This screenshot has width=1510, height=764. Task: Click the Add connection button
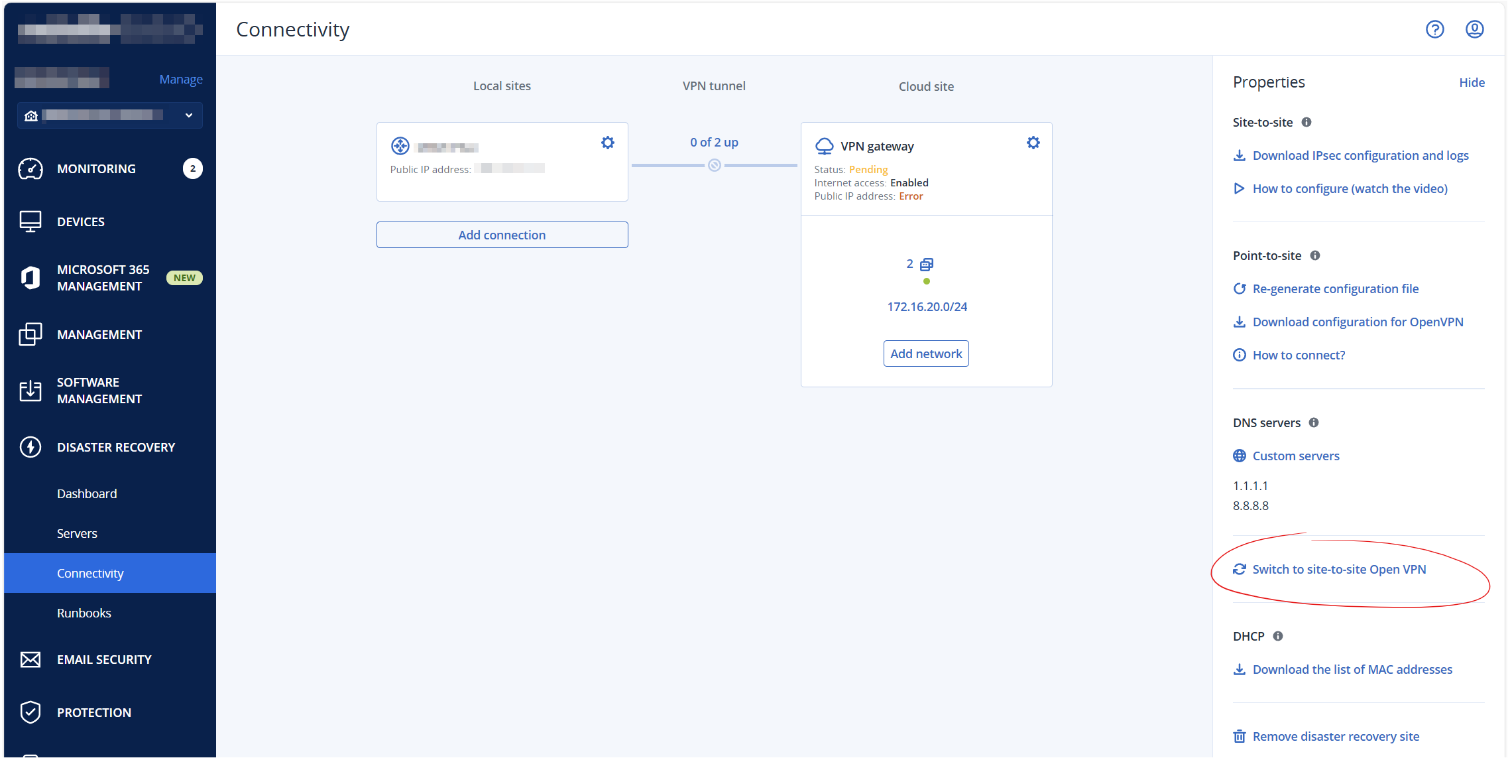(502, 235)
